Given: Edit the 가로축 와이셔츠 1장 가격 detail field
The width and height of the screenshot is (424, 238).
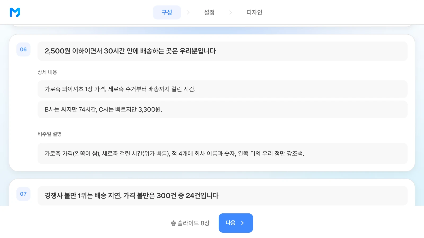Looking at the screenshot, I should click(x=223, y=89).
